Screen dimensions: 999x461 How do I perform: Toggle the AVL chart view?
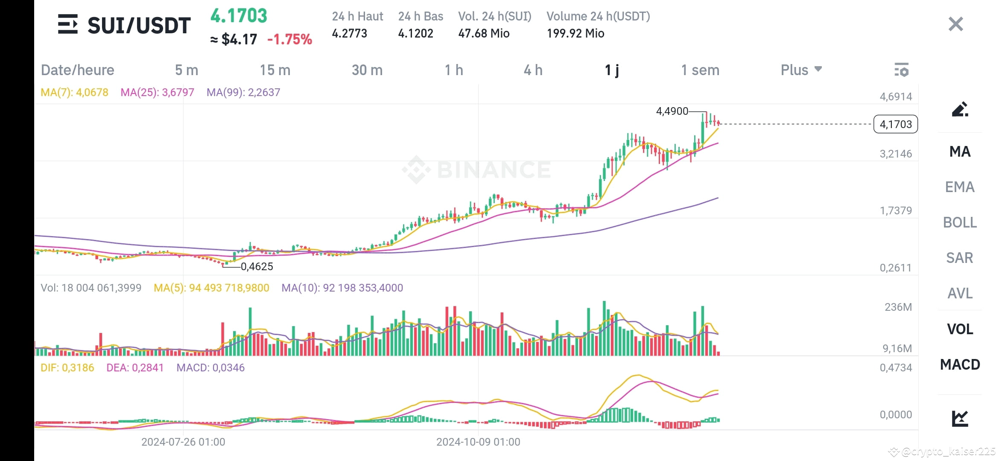click(960, 293)
